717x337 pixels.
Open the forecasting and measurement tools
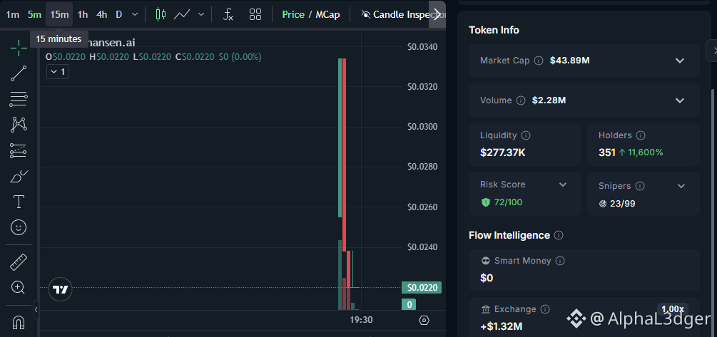[x=19, y=150]
